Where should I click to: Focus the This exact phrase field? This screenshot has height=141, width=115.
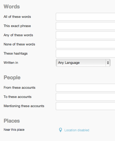[86, 26]
